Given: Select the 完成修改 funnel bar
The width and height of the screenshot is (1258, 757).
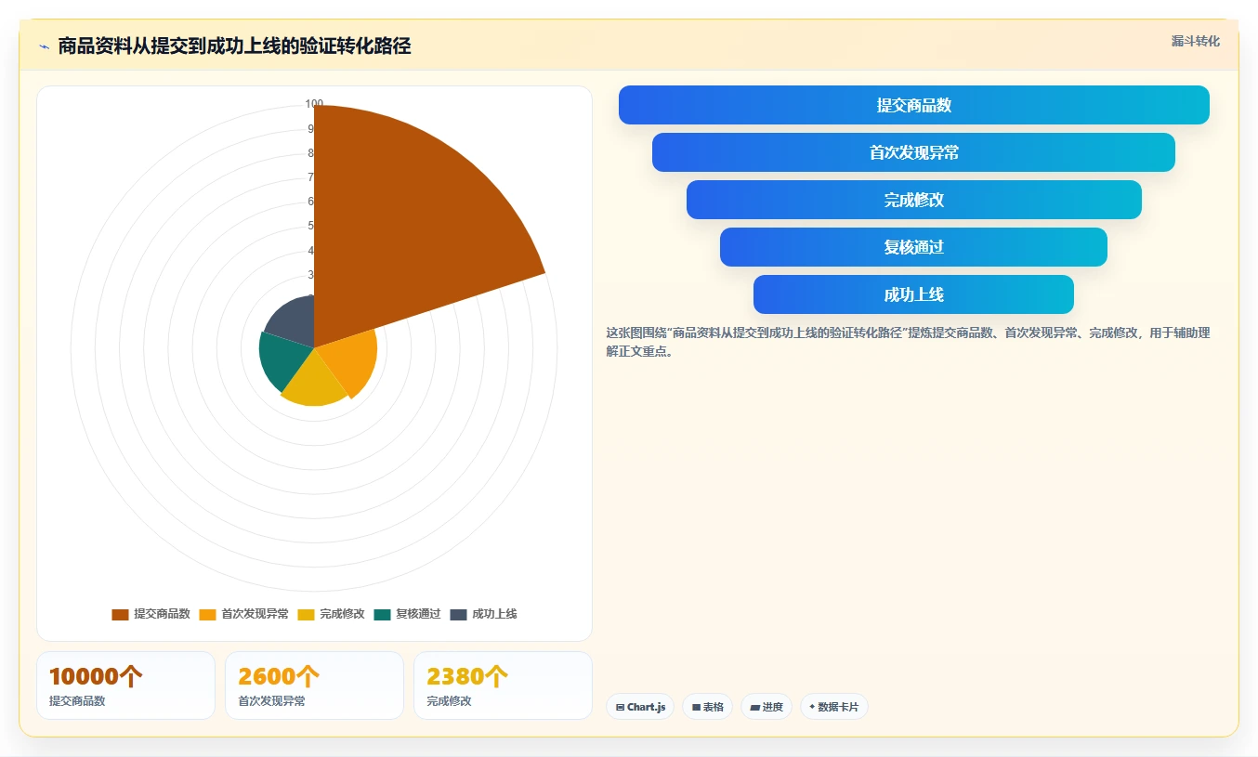Looking at the screenshot, I should pos(914,200).
